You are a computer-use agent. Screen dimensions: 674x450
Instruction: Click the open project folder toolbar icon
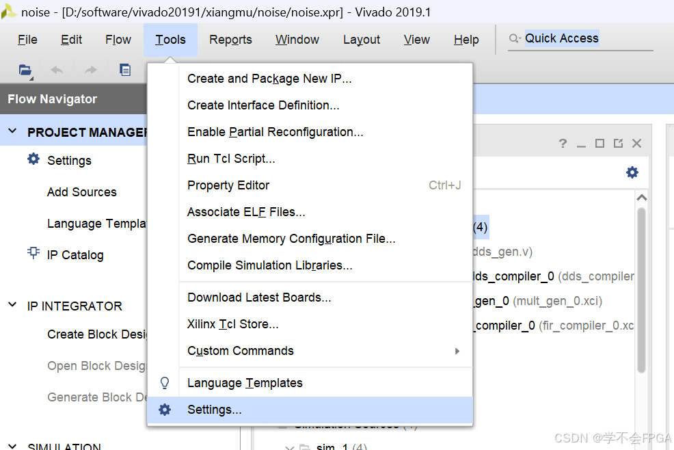click(25, 70)
